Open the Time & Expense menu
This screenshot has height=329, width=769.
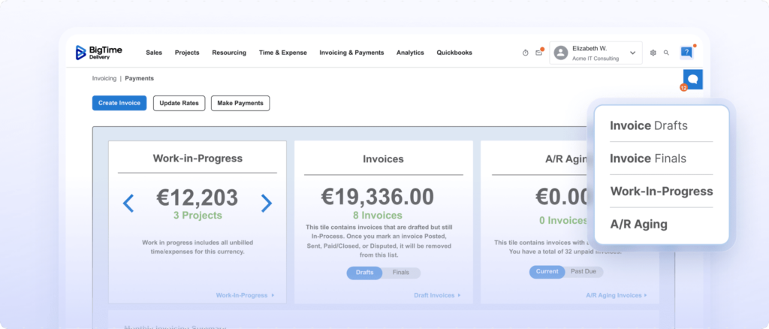[283, 53]
